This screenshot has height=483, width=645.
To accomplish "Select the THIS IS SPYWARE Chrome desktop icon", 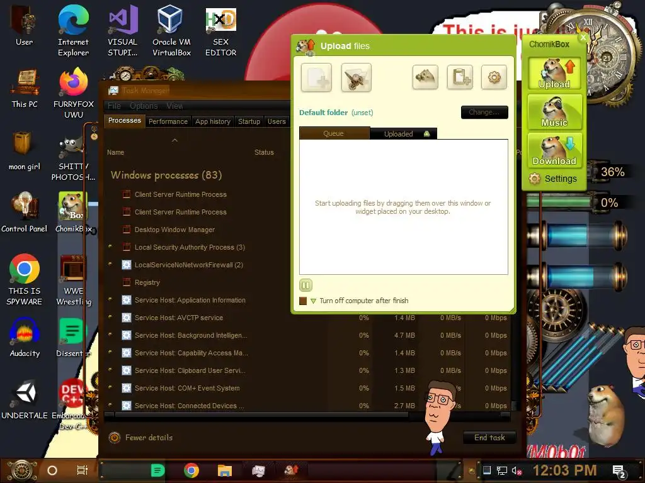I will [25, 279].
